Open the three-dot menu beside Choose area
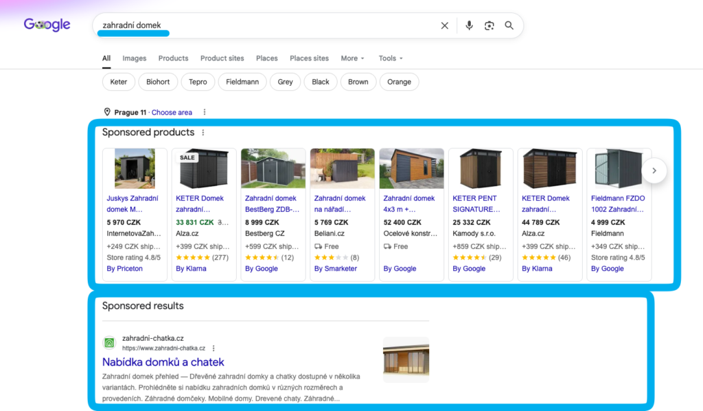Screen dimensions: 703x411 tap(205, 112)
